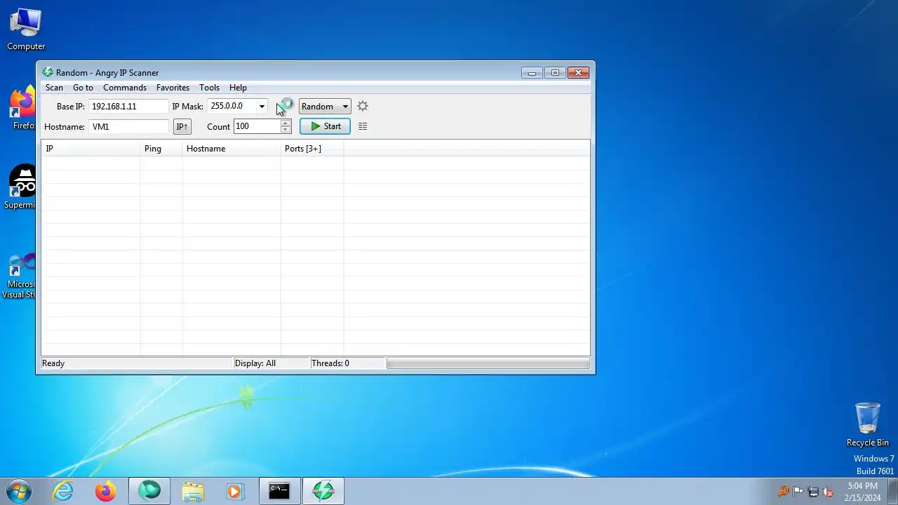Click the Threads: 0 status text
Viewport: 898px width, 505px height.
[330, 363]
